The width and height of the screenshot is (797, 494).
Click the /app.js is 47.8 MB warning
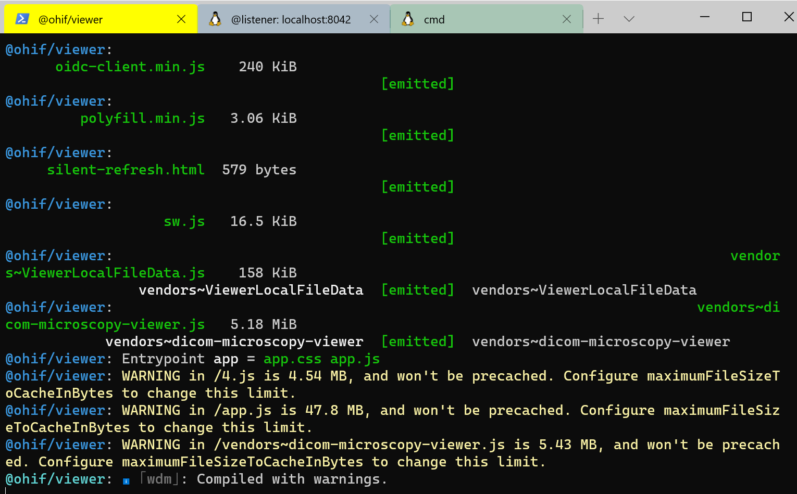tap(393, 419)
